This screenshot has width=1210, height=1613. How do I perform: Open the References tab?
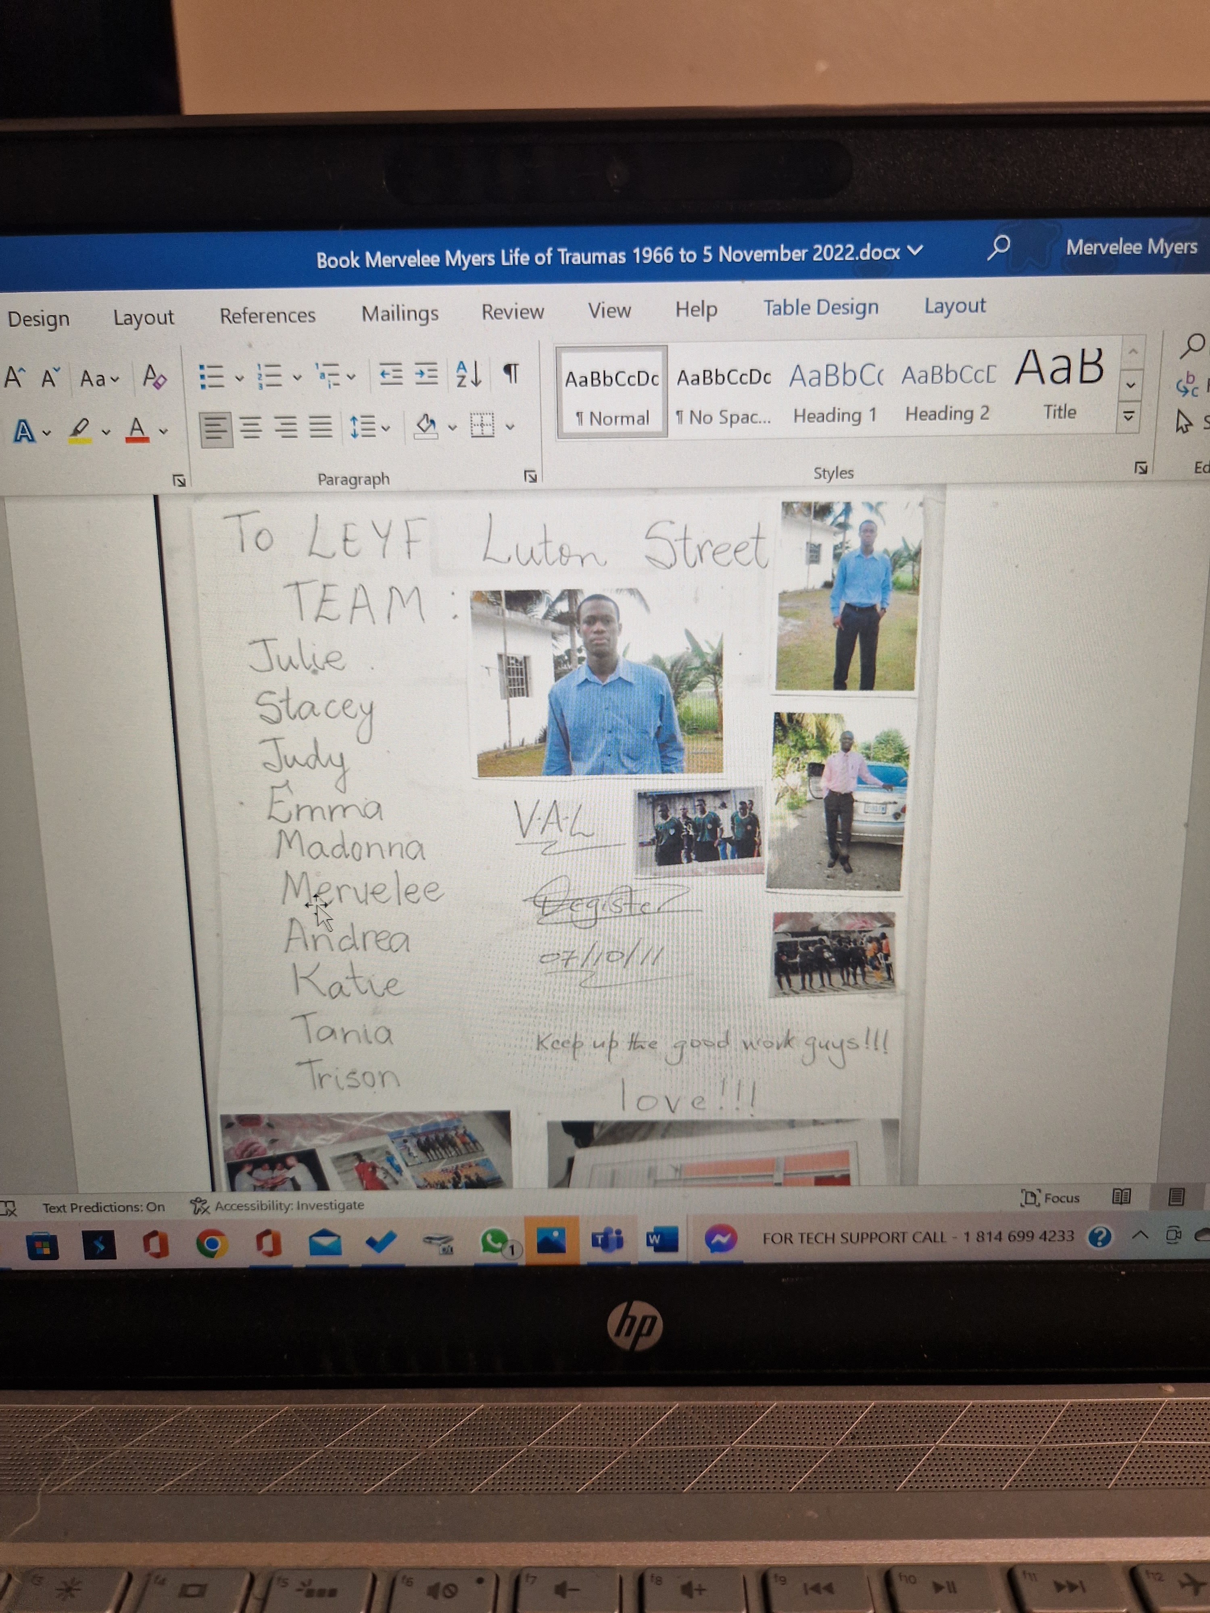(x=267, y=316)
